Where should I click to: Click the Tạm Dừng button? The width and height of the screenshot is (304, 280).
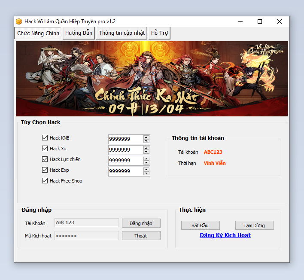pyautogui.click(x=254, y=225)
